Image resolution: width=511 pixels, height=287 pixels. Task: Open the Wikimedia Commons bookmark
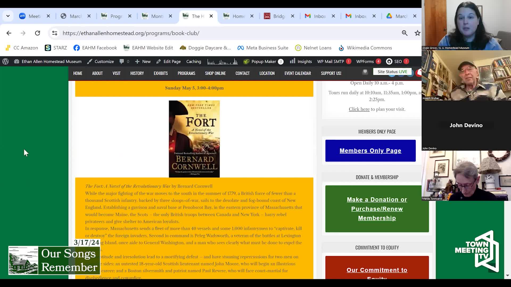[x=365, y=48]
